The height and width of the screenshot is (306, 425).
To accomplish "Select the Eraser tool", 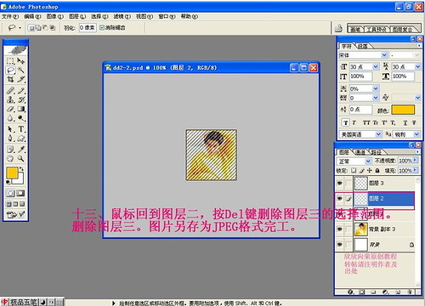I will click(x=10, y=109).
